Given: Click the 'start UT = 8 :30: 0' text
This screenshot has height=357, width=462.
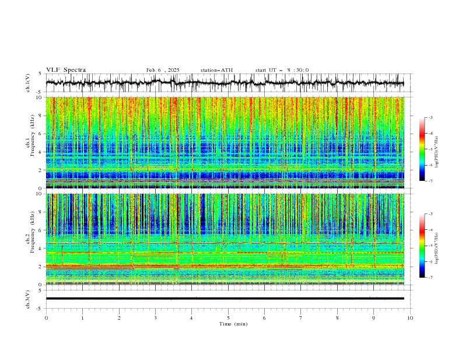Looking at the screenshot, I should [x=282, y=70].
